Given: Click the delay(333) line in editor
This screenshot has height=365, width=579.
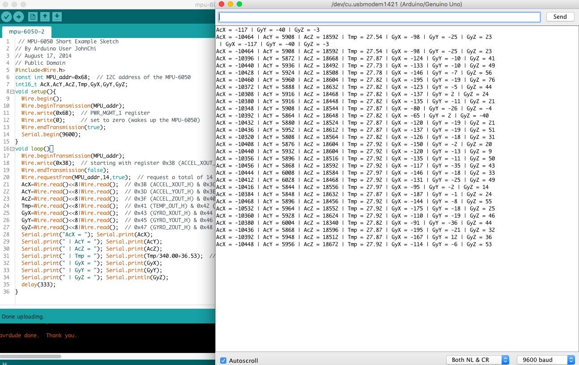Looking at the screenshot, I should click(38, 285).
